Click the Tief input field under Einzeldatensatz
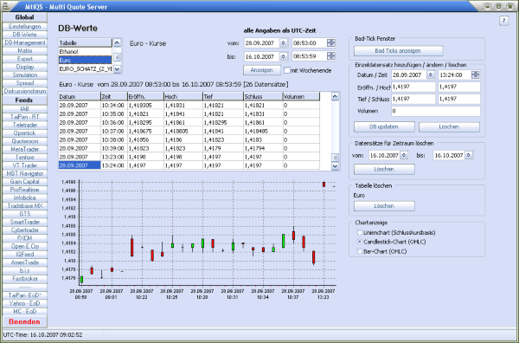Screen dimensions: 519x343 click(x=413, y=99)
